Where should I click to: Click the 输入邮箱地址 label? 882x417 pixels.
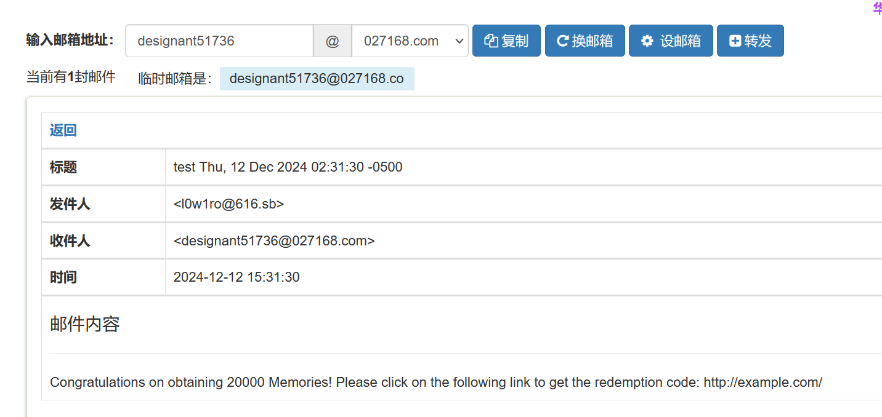[70, 40]
